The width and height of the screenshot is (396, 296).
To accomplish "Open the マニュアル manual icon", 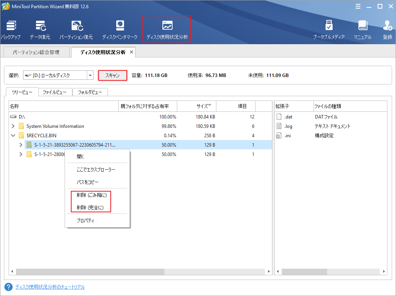I will [362, 28].
